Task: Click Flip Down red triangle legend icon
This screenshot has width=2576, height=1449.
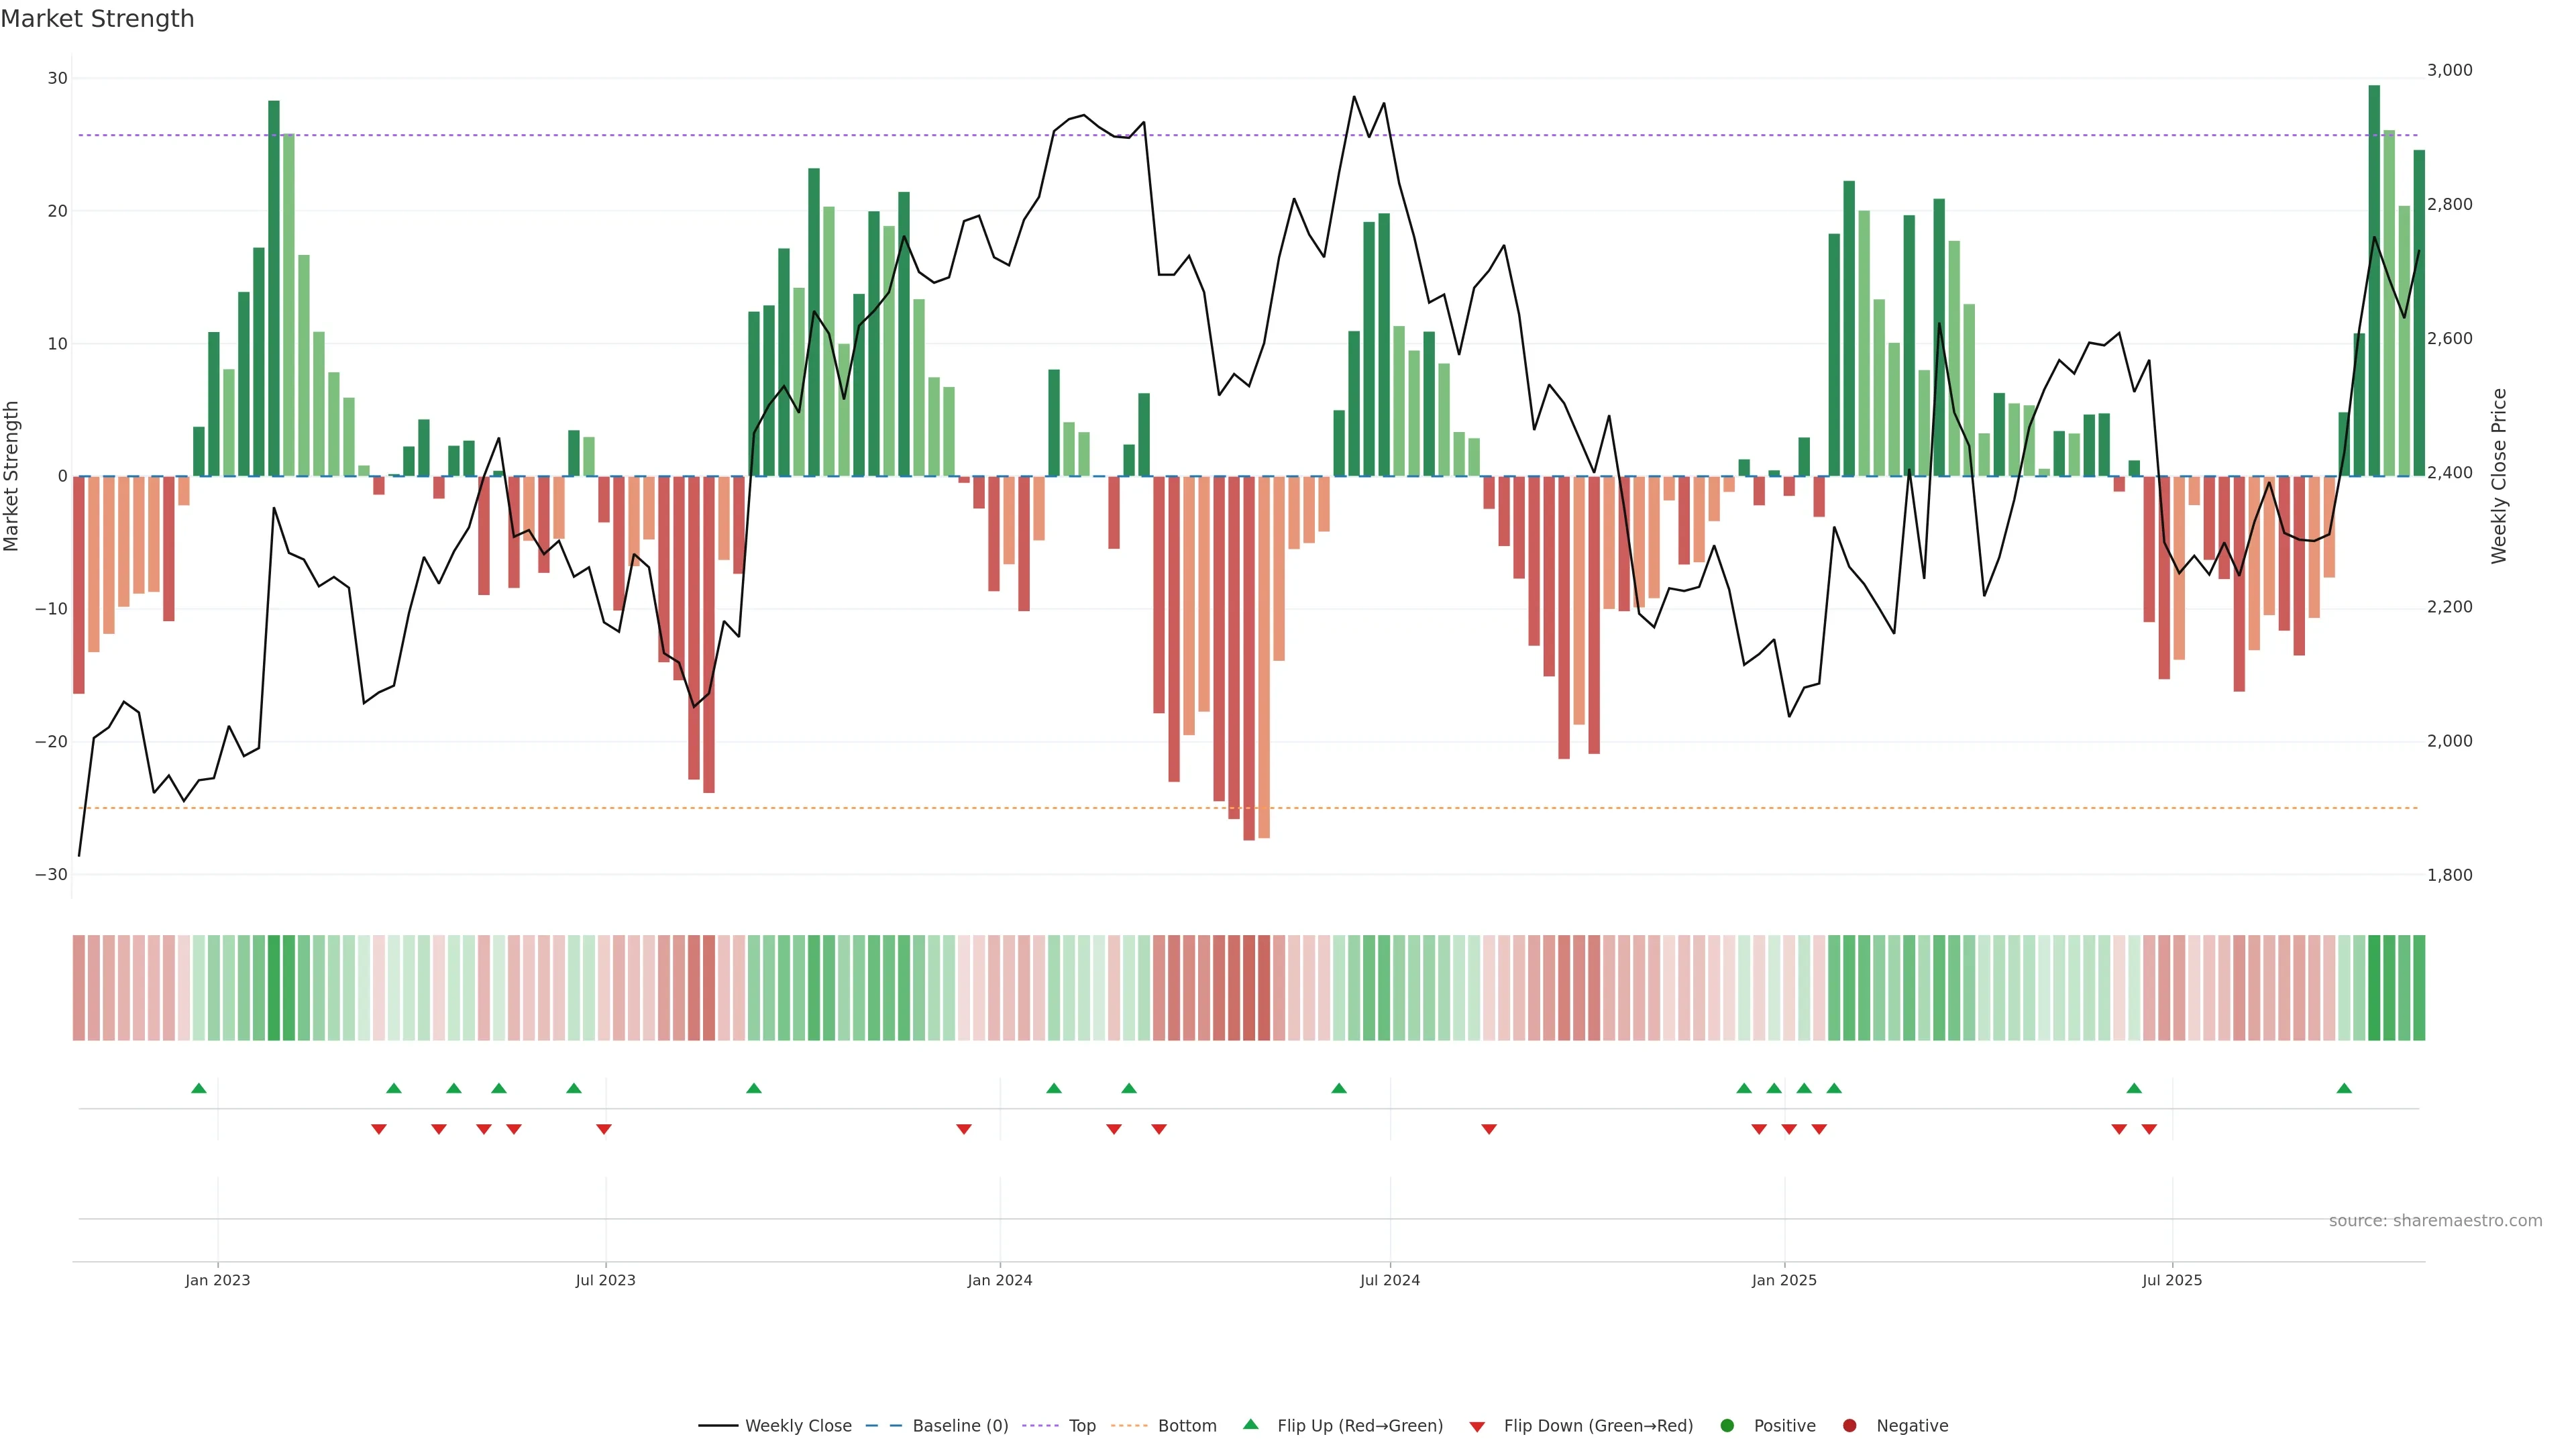Action: tap(1477, 1427)
